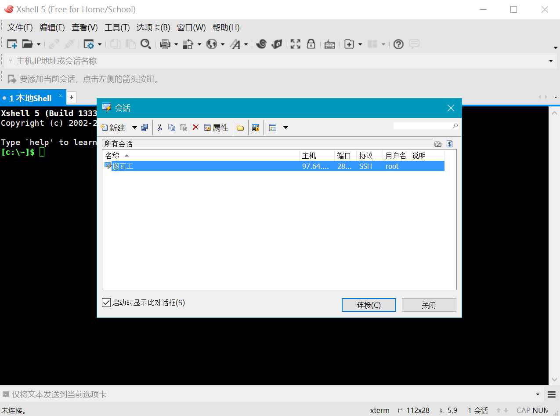
Task: Expand the open-session dropdown arrow
Action: point(39,44)
